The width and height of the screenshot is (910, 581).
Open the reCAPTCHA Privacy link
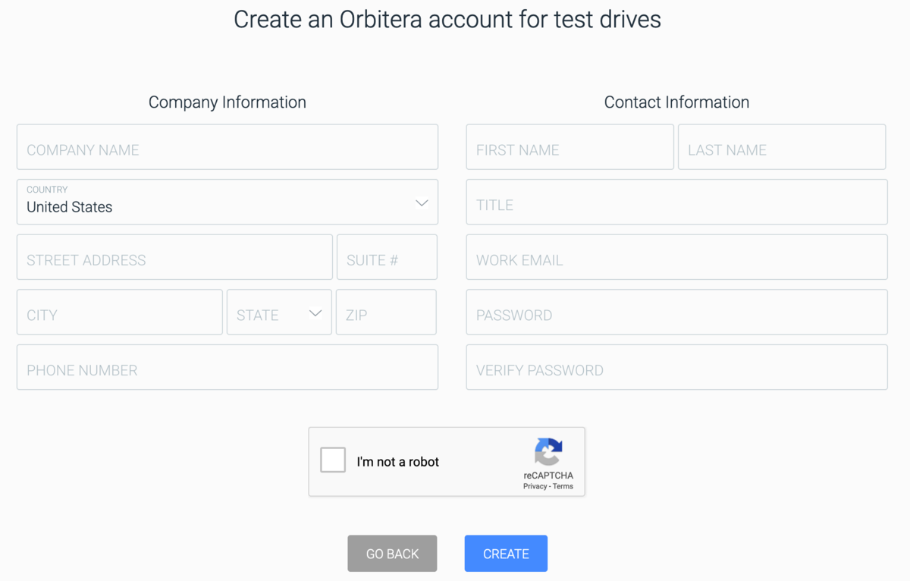coord(534,488)
